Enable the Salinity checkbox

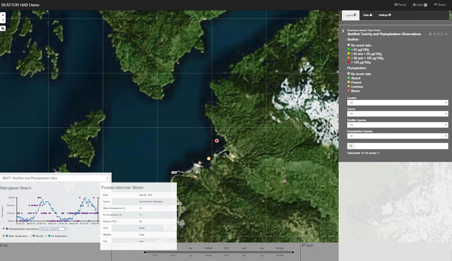31,235
